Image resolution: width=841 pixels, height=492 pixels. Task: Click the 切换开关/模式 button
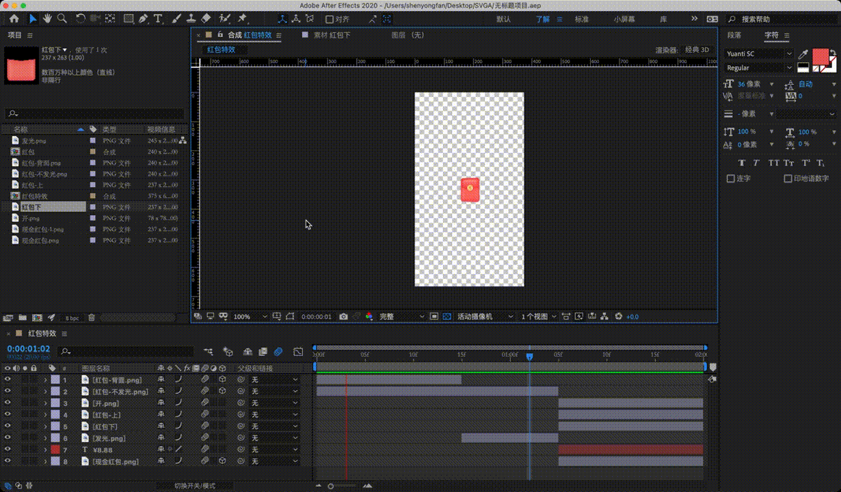(x=195, y=486)
